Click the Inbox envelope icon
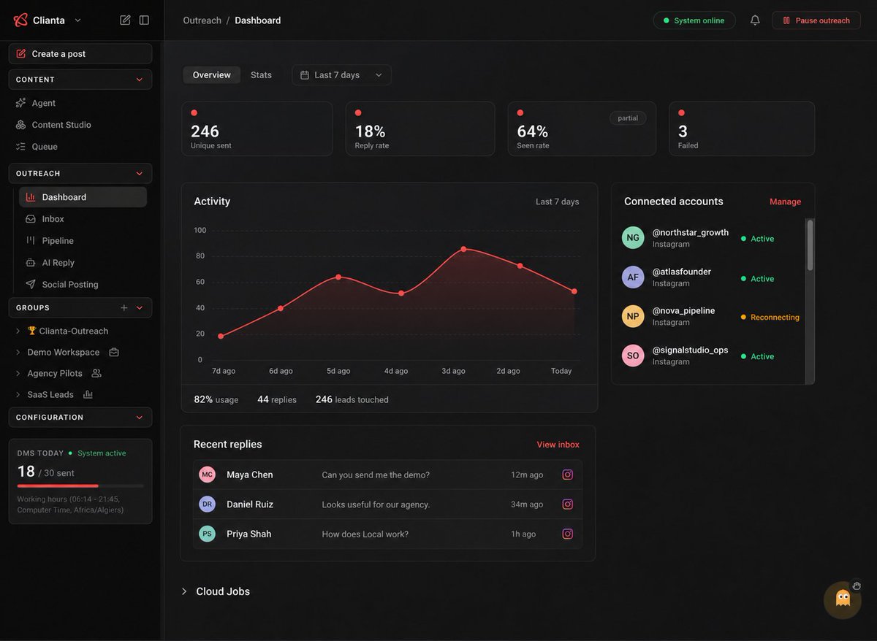 (31, 219)
